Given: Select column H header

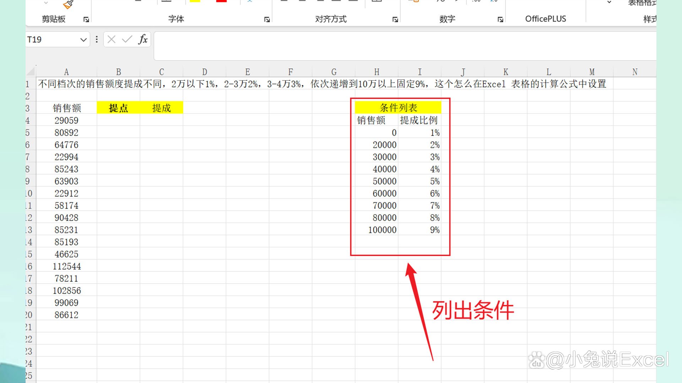Looking at the screenshot, I should (377, 72).
